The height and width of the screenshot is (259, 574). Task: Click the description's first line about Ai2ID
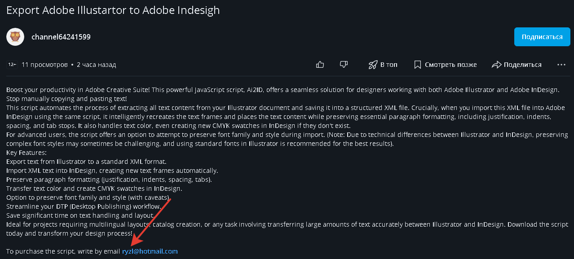click(283, 90)
